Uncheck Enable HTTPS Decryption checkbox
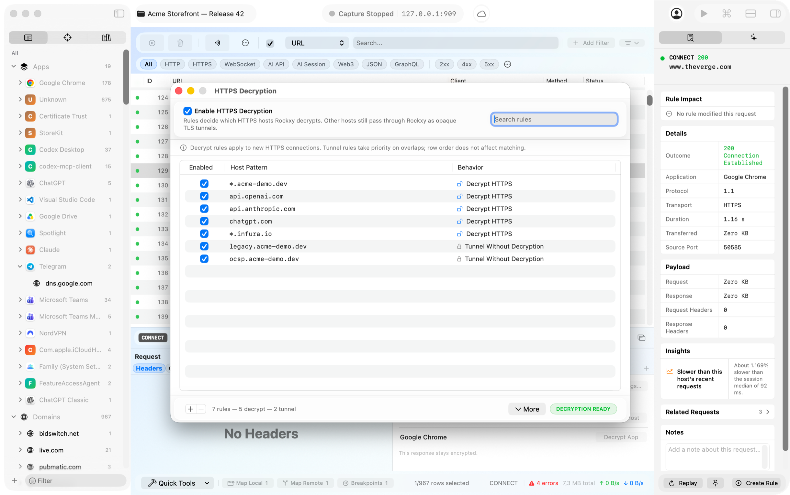Viewport: 790px width, 495px height. (187, 111)
